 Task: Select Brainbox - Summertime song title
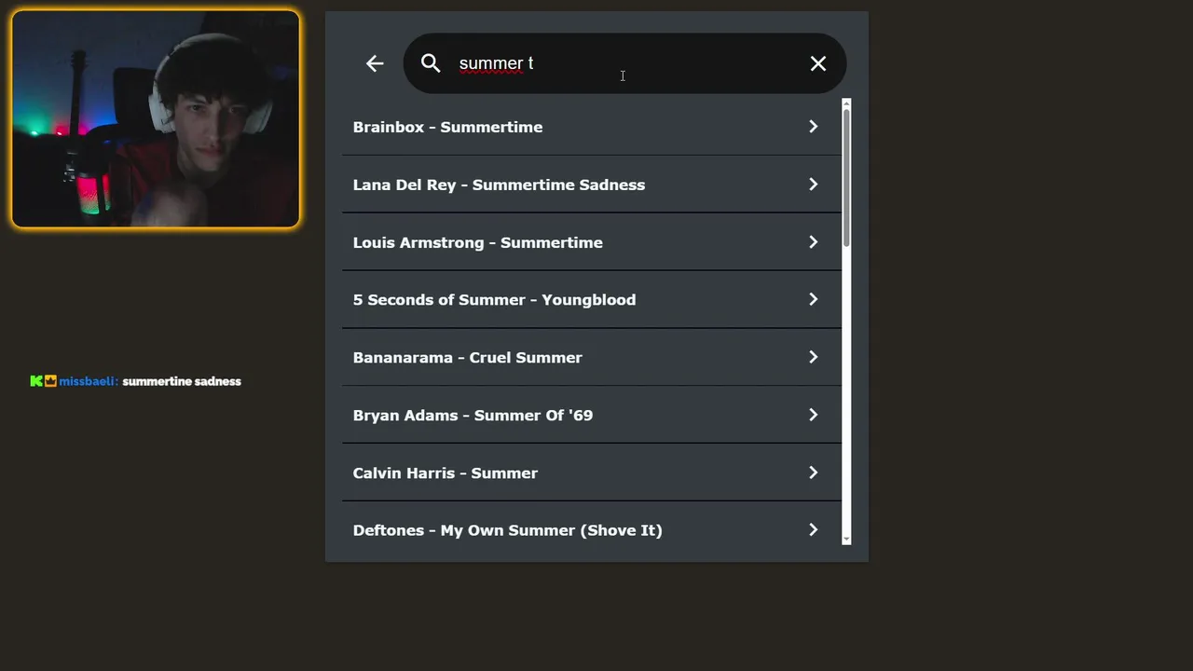447,127
